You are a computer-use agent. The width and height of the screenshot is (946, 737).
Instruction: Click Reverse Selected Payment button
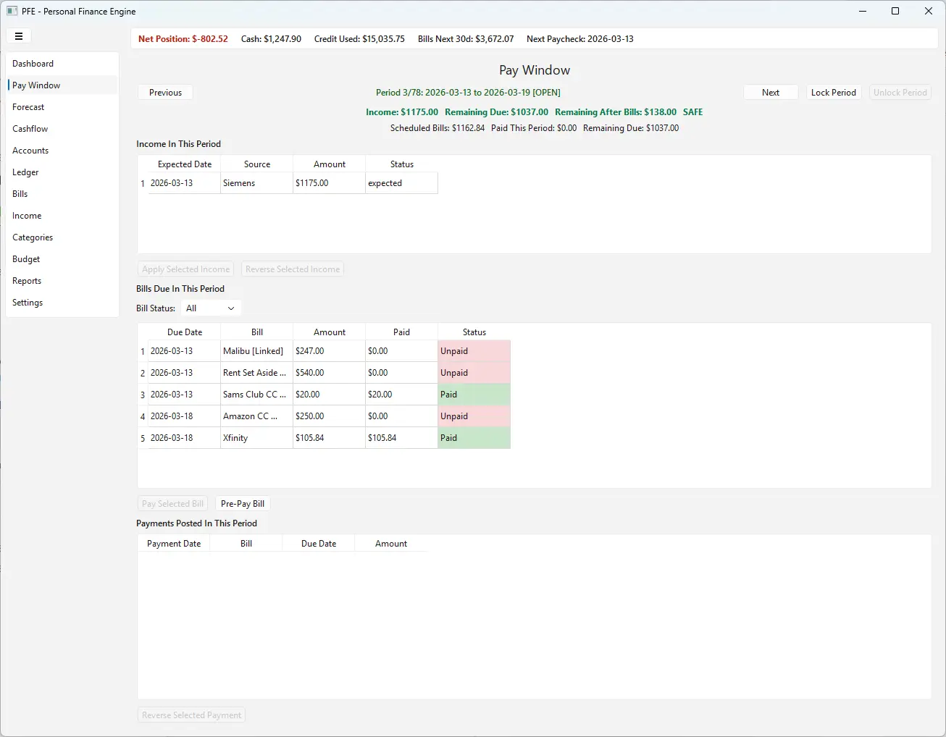(192, 715)
